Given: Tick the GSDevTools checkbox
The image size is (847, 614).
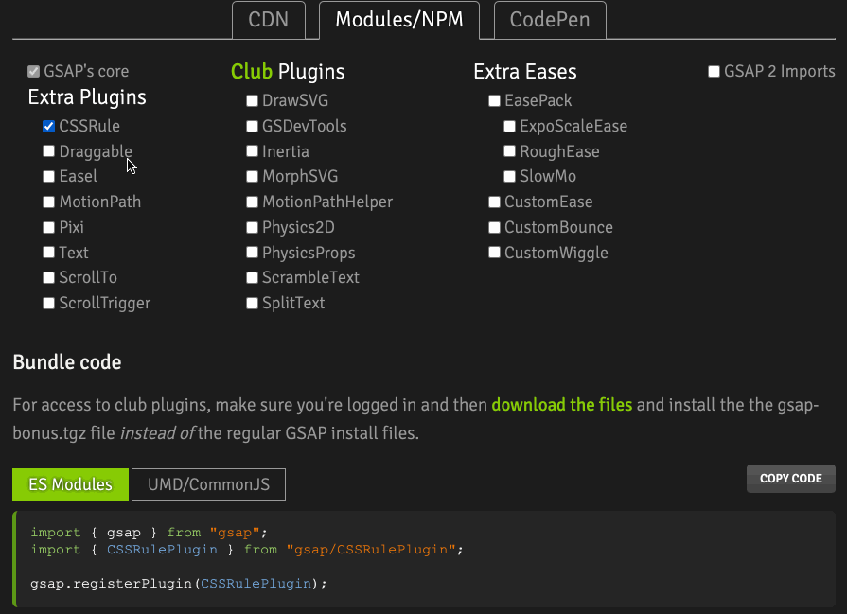Looking at the screenshot, I should pos(252,127).
